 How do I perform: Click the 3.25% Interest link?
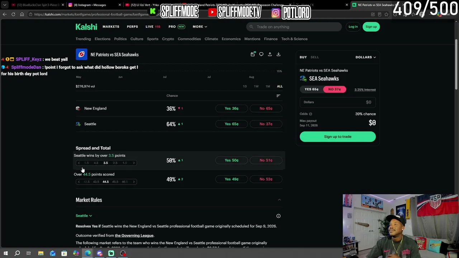point(365,90)
